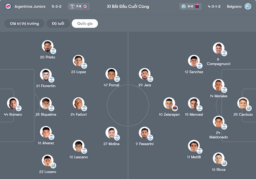
Task: Select the Quốc gia tab
Action: click(x=85, y=23)
